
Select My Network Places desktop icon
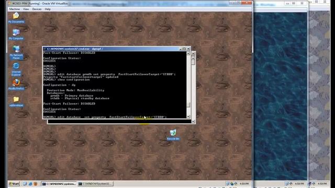[x=16, y=52]
